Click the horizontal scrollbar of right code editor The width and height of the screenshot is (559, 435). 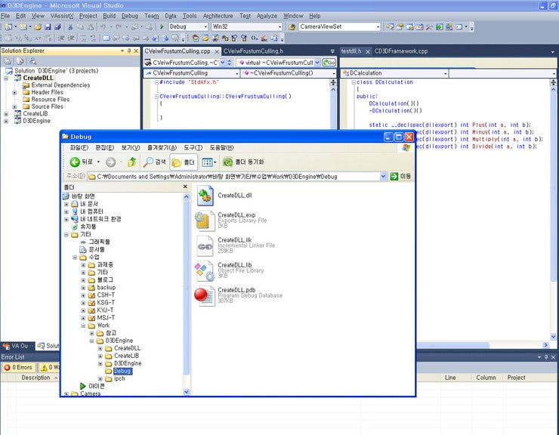pyautogui.click(x=452, y=345)
